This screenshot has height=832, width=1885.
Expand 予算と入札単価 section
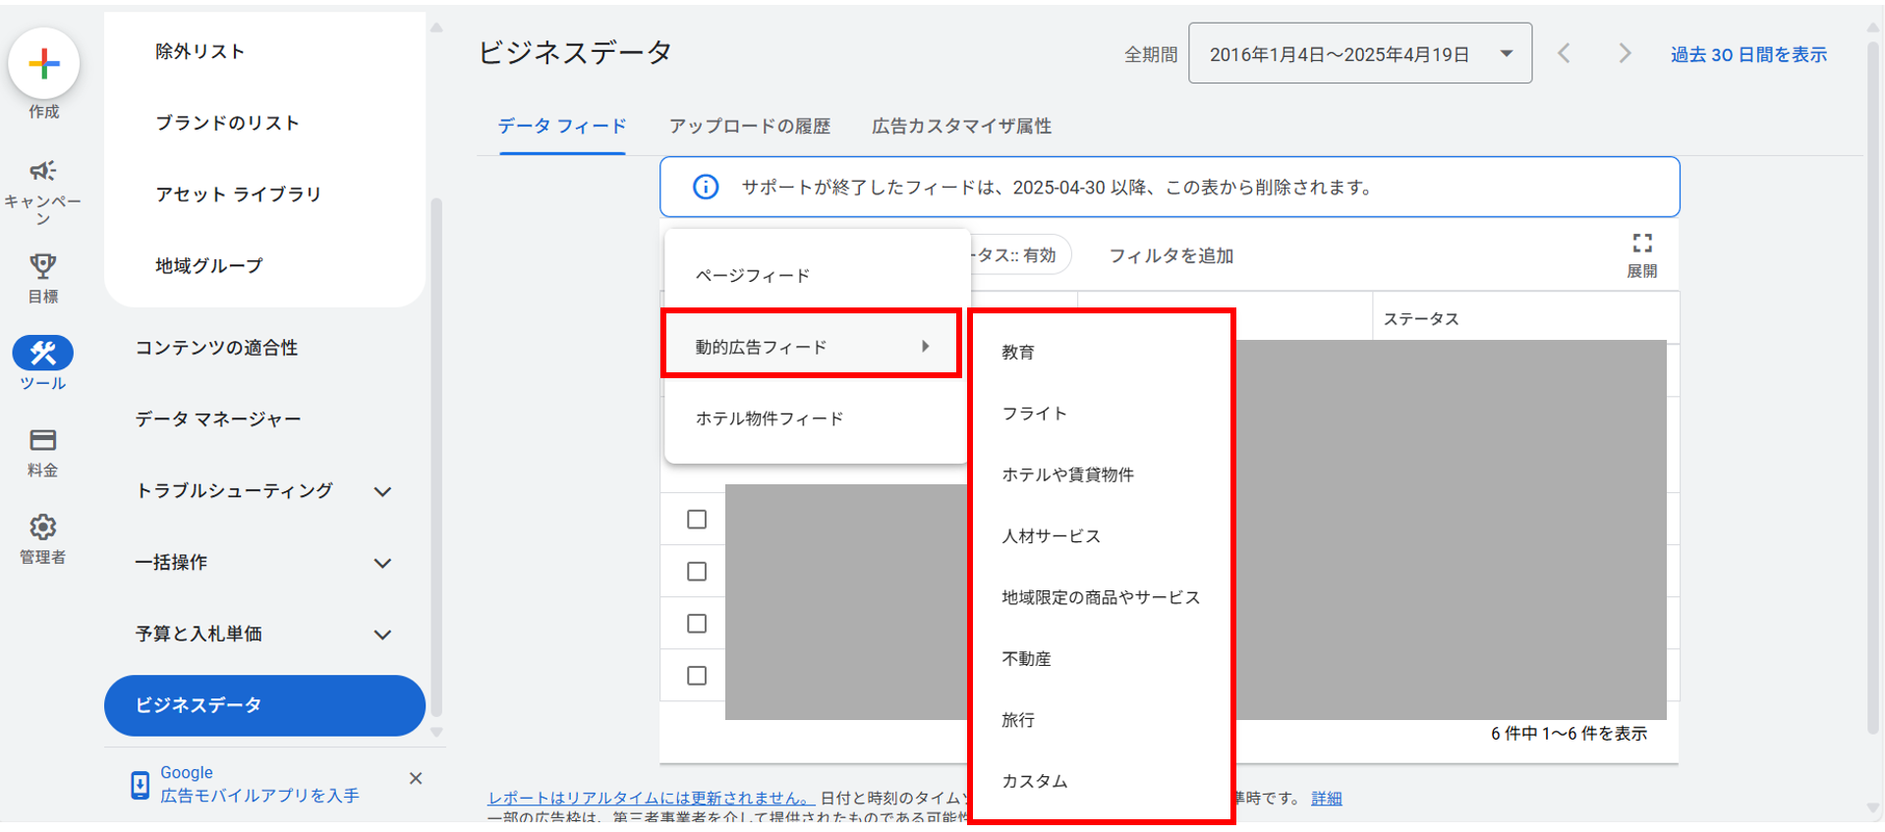click(x=383, y=635)
